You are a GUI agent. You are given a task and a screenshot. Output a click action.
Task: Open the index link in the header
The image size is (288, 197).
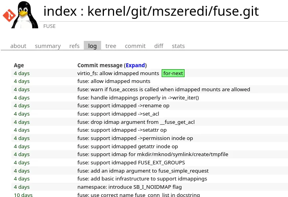click(60, 11)
